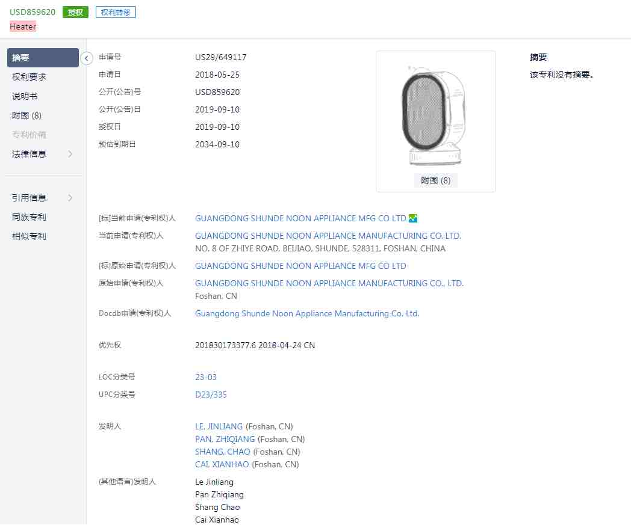Image resolution: width=631 pixels, height=525 pixels.
Task: Select other-language inventor Le Jinliang
Action: (214, 482)
